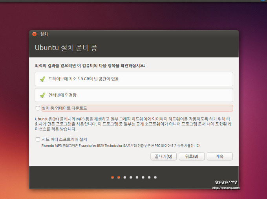Click the Ubuntu 설치 준비 중 heading

click(66, 48)
